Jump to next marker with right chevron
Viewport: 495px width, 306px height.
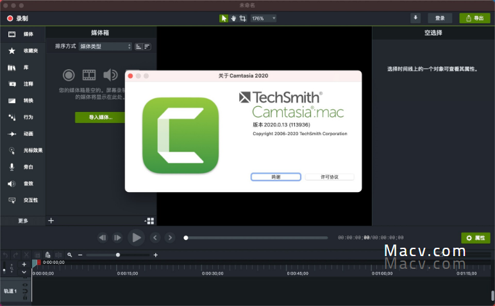coord(170,238)
